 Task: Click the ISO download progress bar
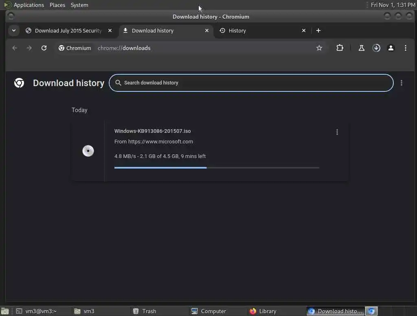click(x=217, y=168)
